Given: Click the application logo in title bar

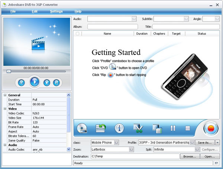Looking at the screenshot, I should tap(4, 5).
